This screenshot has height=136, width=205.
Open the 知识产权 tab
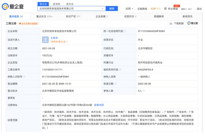[x=73, y=16]
